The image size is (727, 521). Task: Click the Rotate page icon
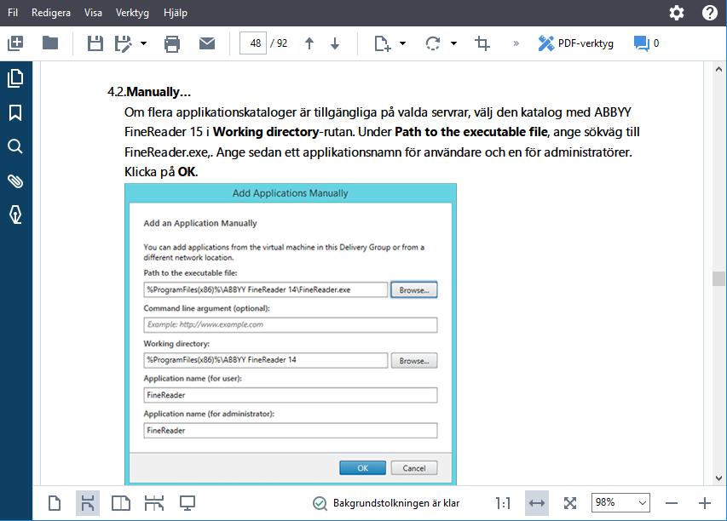point(433,43)
